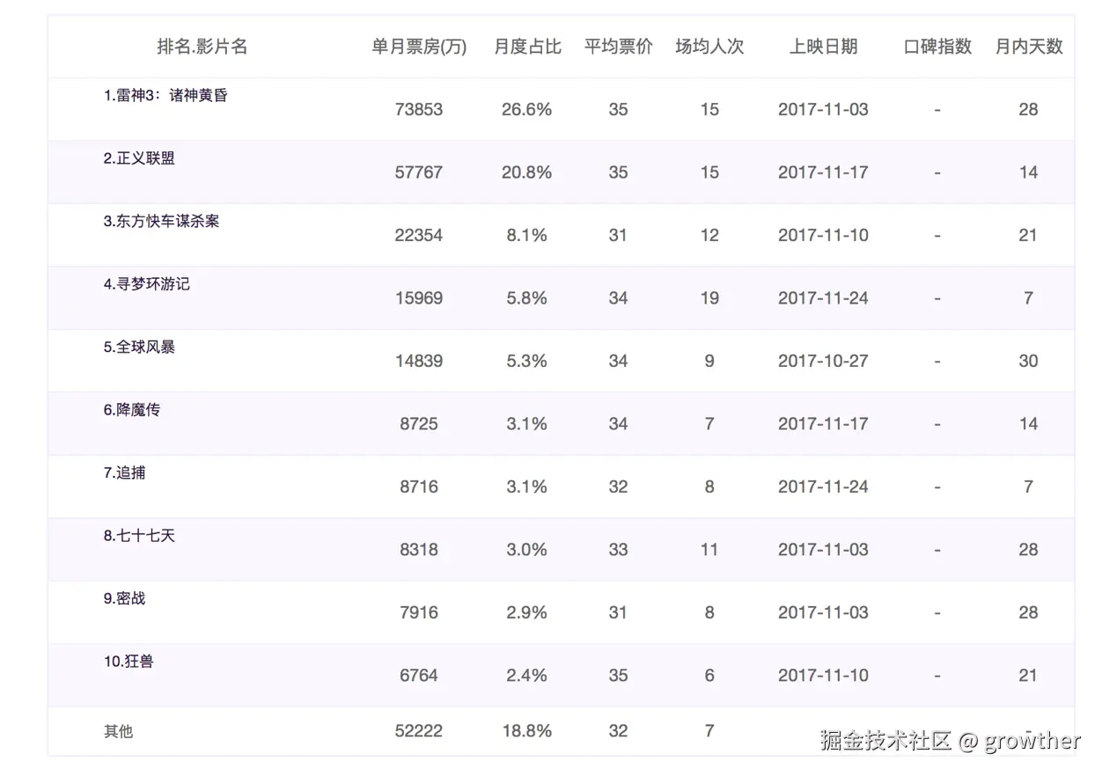Select the 3.1% share for 追捕

coord(527,487)
